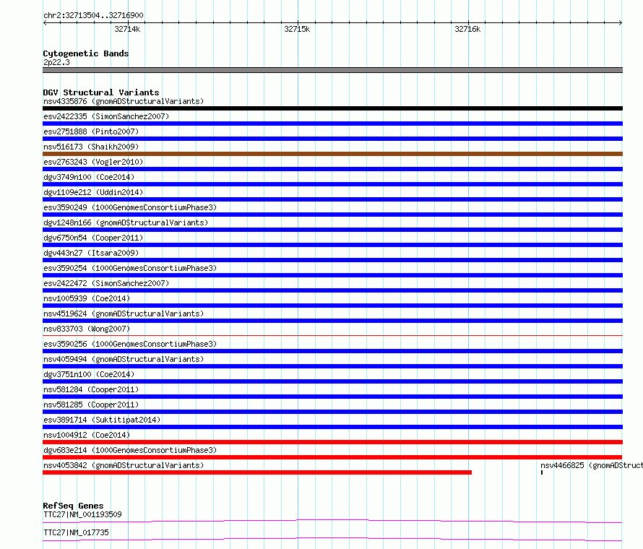Open variant nsv516173 (Shaikh2009)
This screenshot has width=643, height=549.
(91, 147)
